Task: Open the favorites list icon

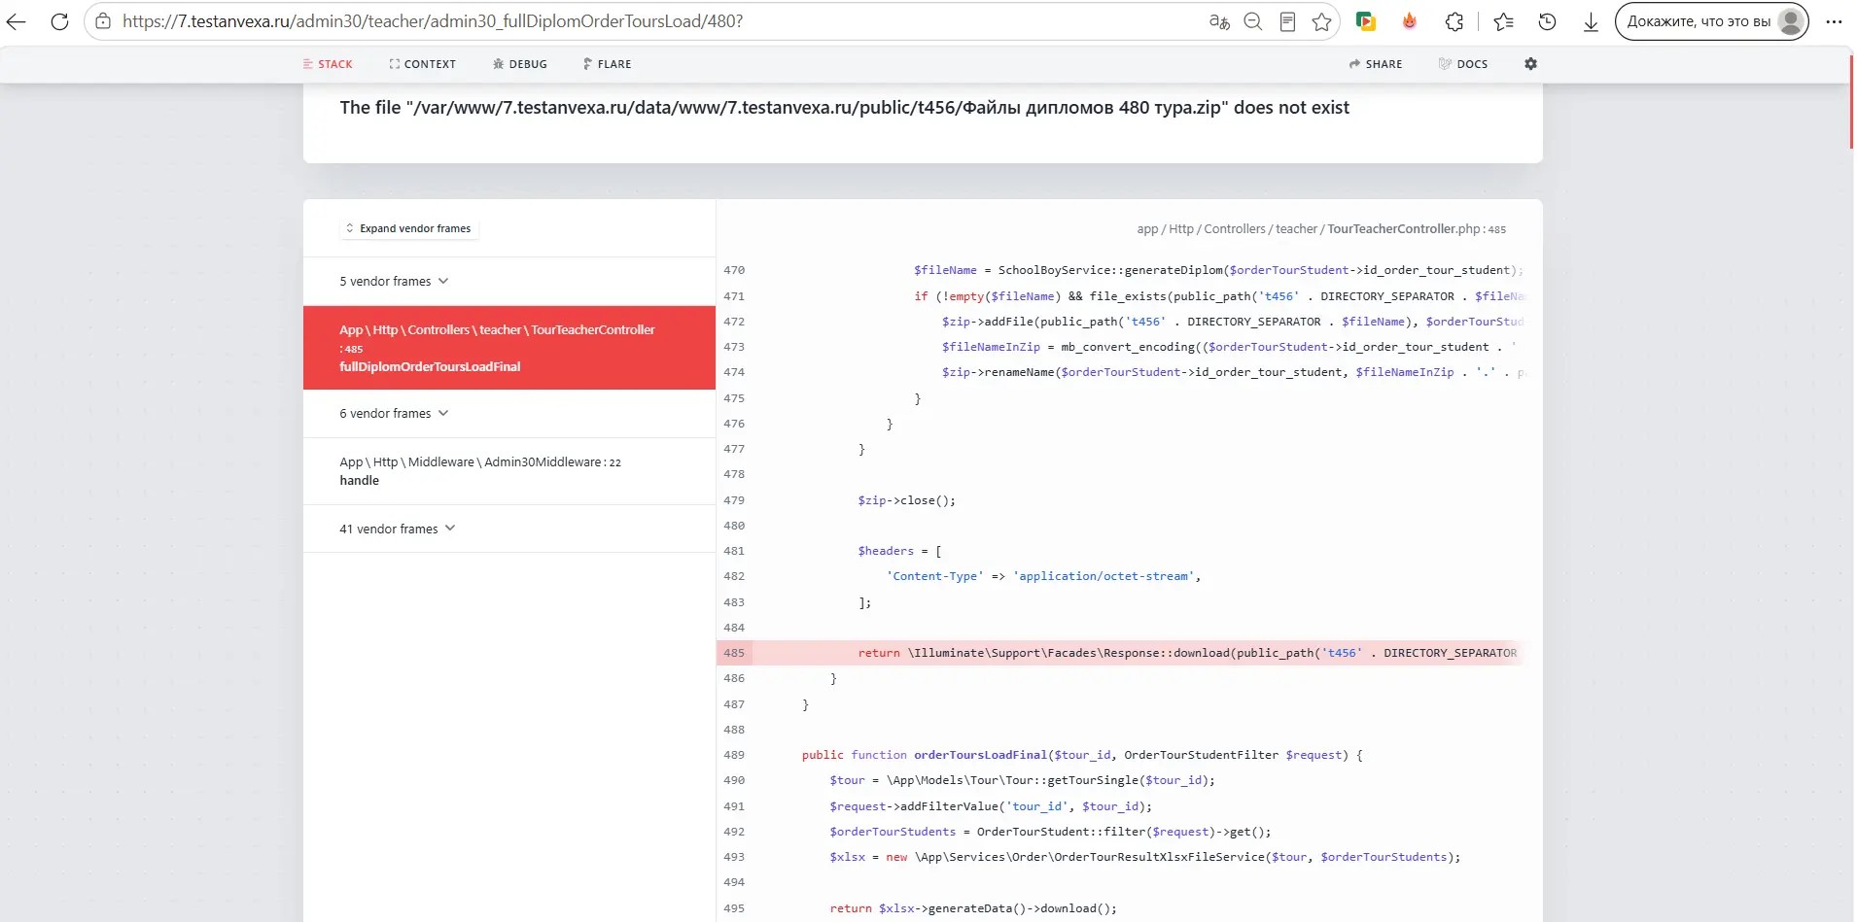Action: 1503,21
